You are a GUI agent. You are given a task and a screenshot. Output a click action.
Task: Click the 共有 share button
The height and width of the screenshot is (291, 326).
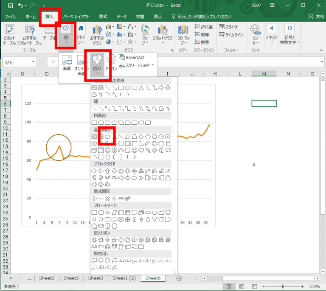(317, 17)
